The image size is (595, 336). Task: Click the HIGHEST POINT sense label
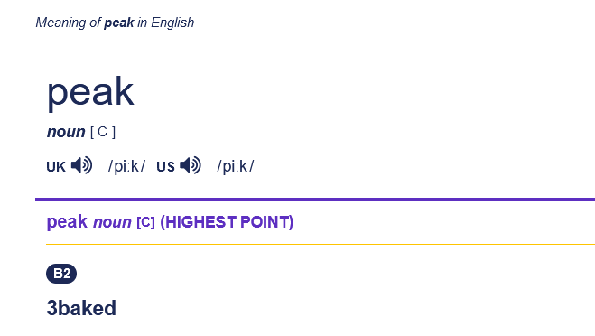point(227,222)
